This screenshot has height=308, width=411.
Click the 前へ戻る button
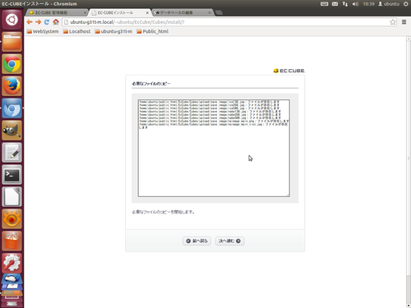click(196, 241)
